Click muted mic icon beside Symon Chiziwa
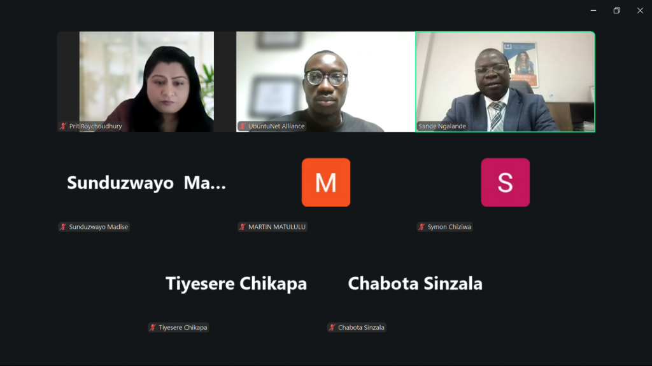 point(422,227)
